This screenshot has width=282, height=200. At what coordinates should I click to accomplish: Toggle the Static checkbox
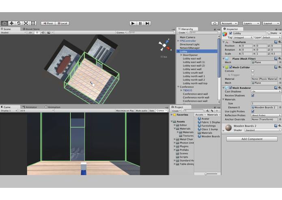tap(269, 33)
